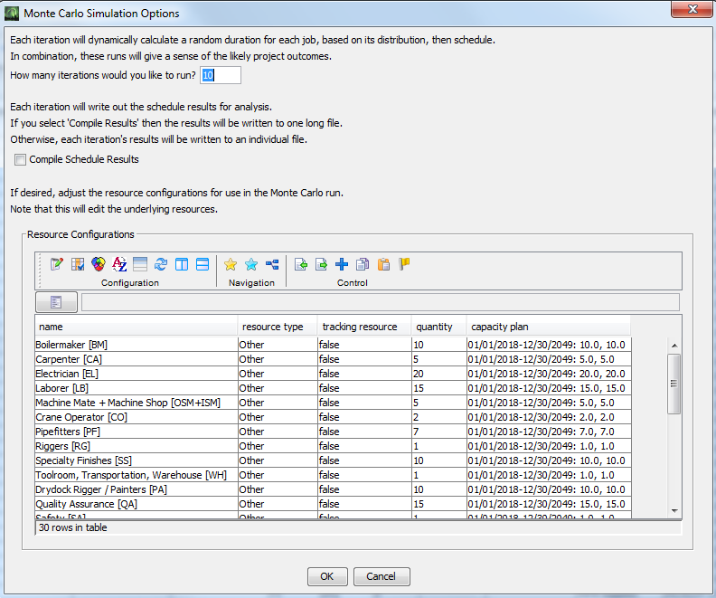Click the copy documents icon
Screen dimensions: 716x598
363,264
